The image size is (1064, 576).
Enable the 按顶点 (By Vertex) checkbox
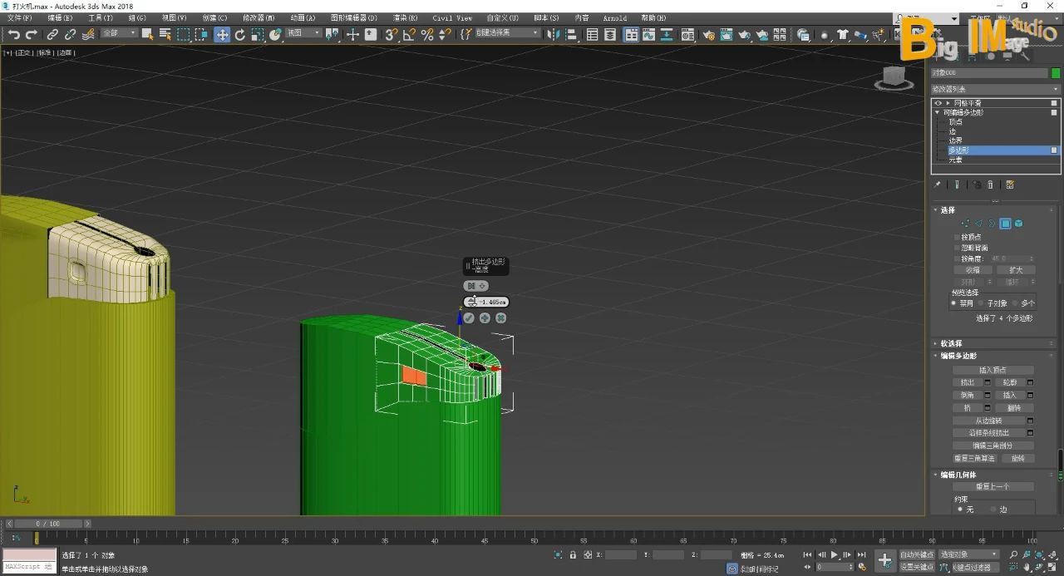[x=957, y=237]
